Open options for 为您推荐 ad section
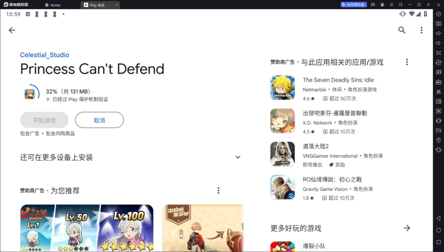The height and width of the screenshot is (252, 444). pyautogui.click(x=219, y=191)
